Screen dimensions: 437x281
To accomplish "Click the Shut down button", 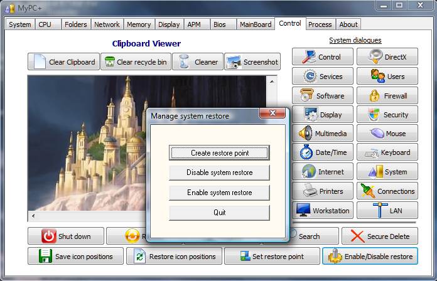I will pos(66,236).
